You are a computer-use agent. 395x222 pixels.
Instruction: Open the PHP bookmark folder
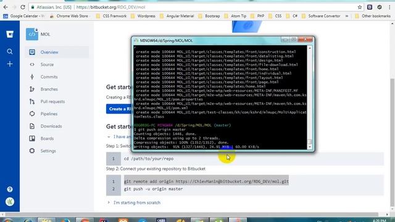click(257, 16)
